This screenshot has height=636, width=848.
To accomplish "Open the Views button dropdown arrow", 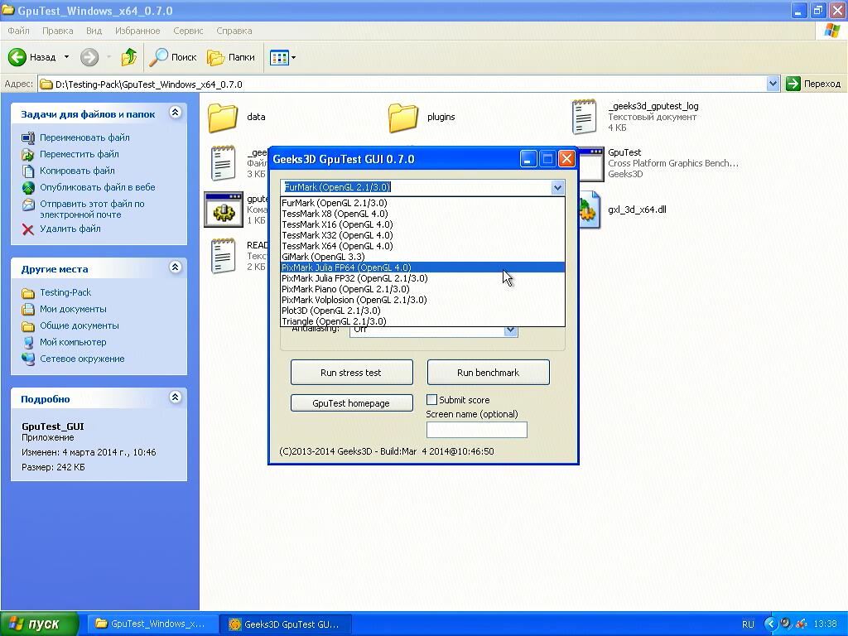I will [x=293, y=58].
